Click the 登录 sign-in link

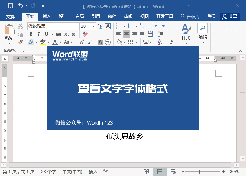[x=212, y=17]
